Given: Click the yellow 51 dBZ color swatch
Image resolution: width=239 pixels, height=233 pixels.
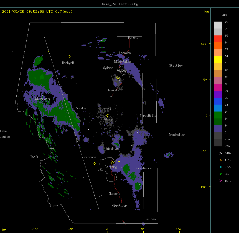Looking at the screenshot, I should point(218,59).
